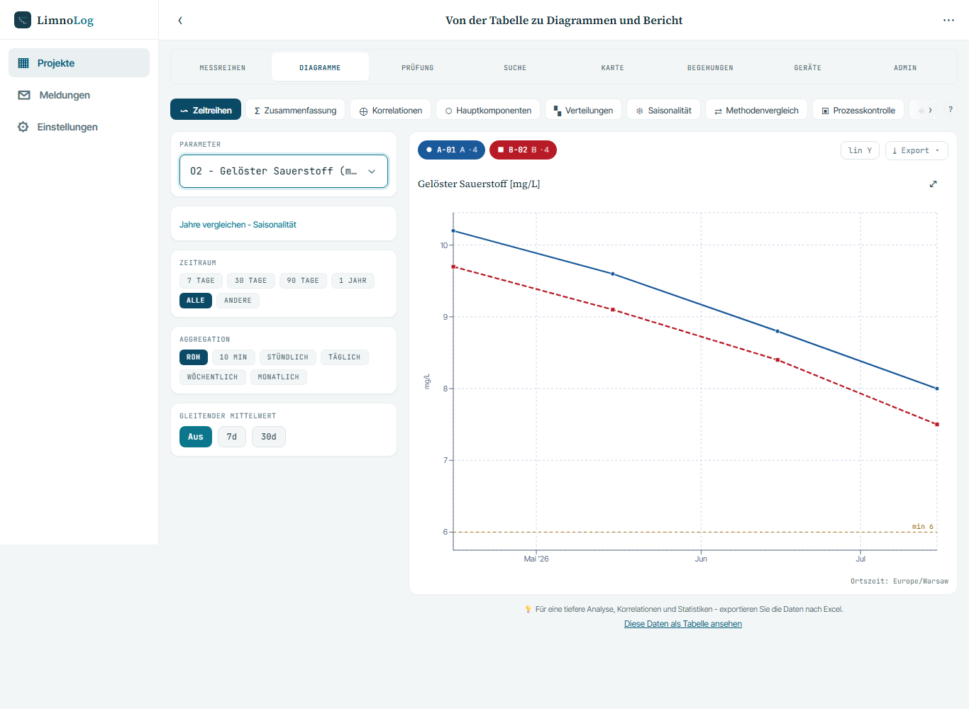
Task: Set Zeitraum to 7 Tage
Action: pyautogui.click(x=201, y=281)
